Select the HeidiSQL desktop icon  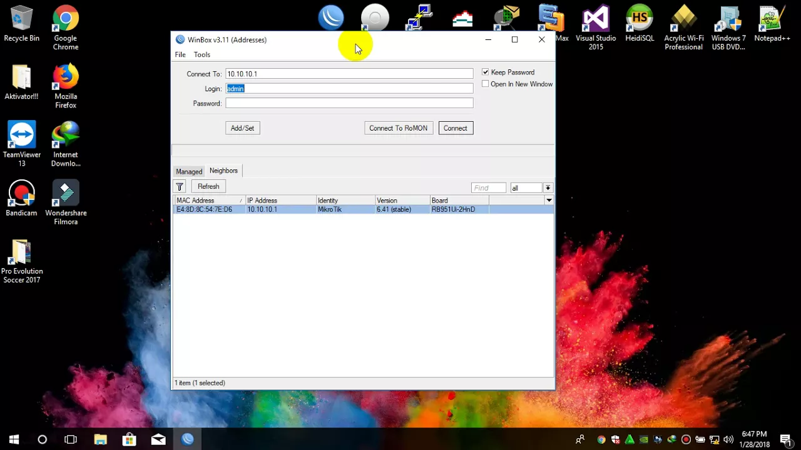pos(640,24)
